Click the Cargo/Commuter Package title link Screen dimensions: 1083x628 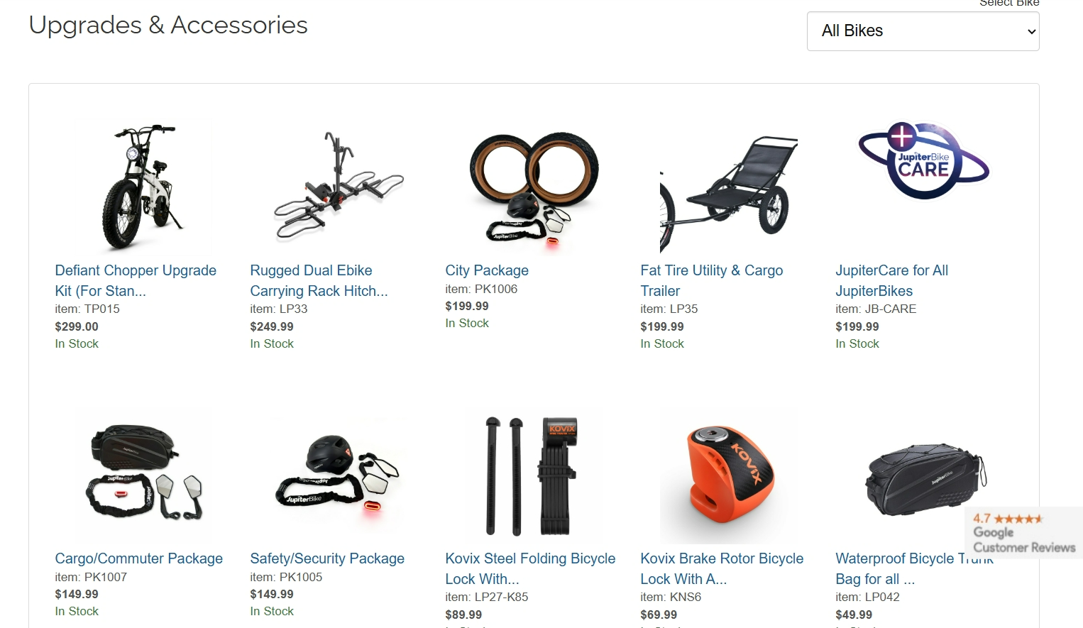(x=138, y=558)
